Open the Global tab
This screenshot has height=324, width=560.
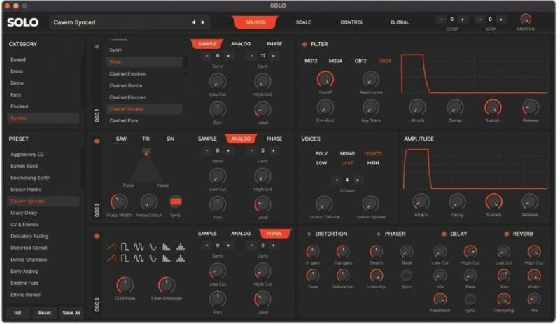[400, 22]
